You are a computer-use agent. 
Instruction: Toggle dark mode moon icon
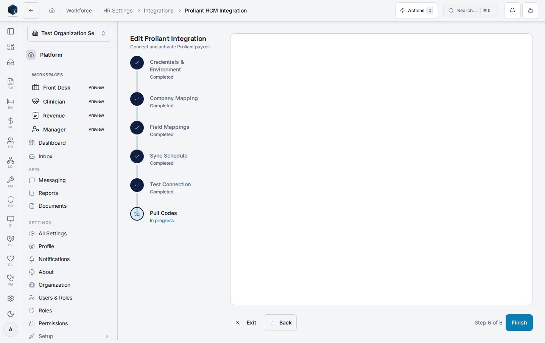tap(11, 314)
